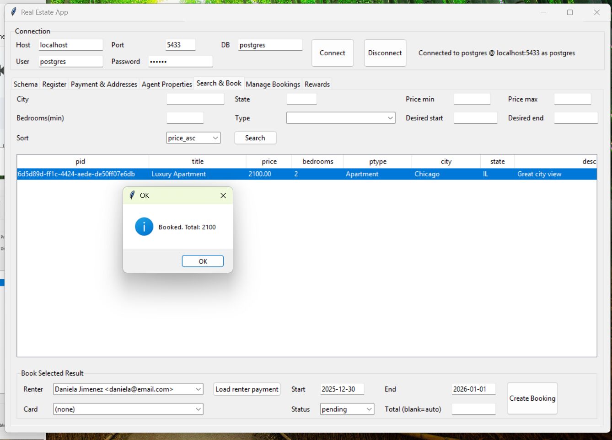Click the Start date field 2025-12-30

pyautogui.click(x=342, y=389)
